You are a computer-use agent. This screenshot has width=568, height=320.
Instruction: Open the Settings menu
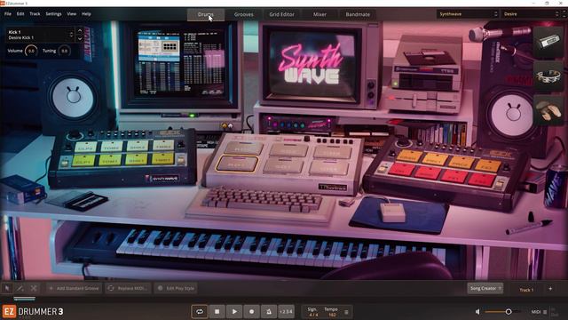pyautogui.click(x=53, y=14)
